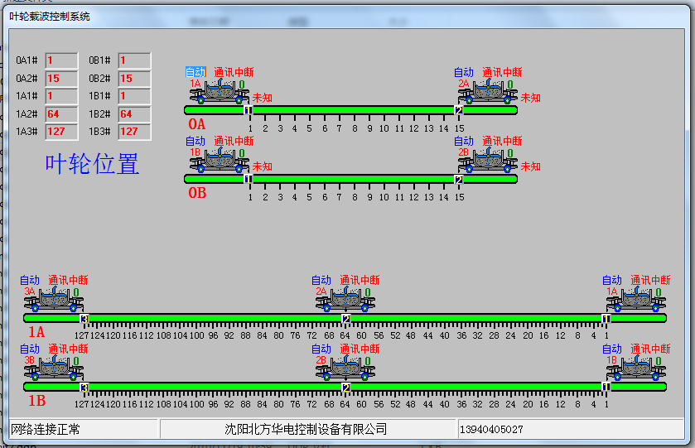Click position marker 1 on track 0B
Viewport: 695px width, 448px height.
click(249, 179)
